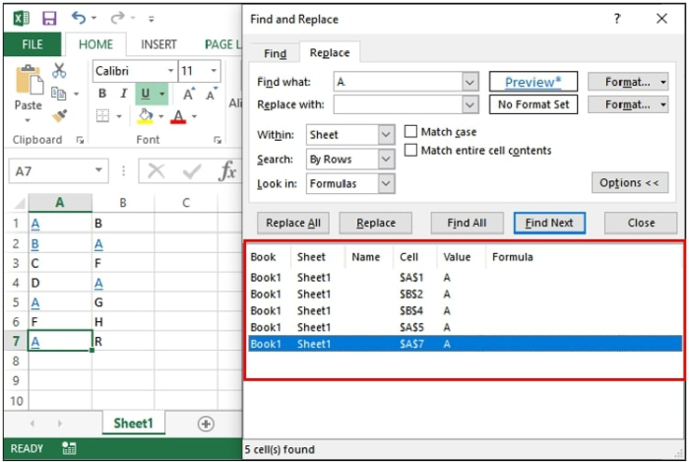
Task: Confirm formula entry with checkmark icon
Action: (x=192, y=171)
